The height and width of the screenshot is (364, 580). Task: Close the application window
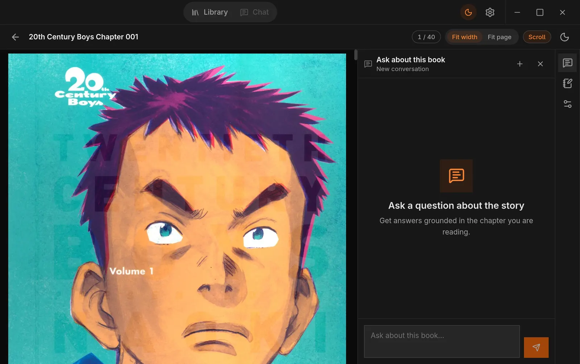click(562, 12)
